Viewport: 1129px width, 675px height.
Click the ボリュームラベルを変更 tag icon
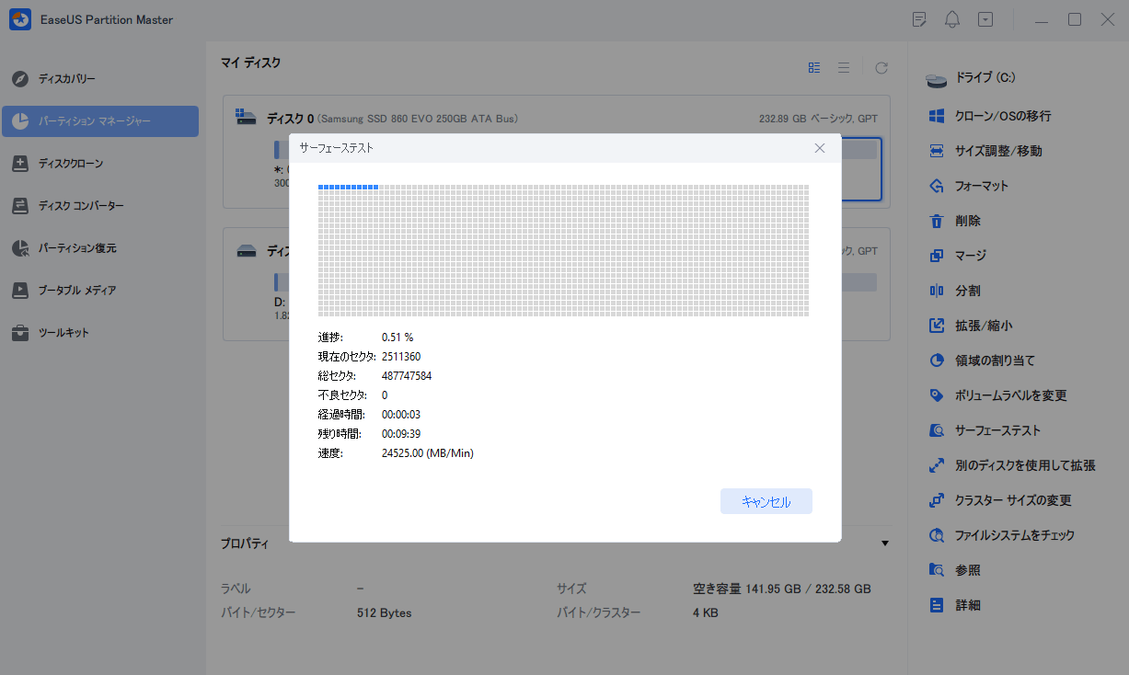pos(937,395)
